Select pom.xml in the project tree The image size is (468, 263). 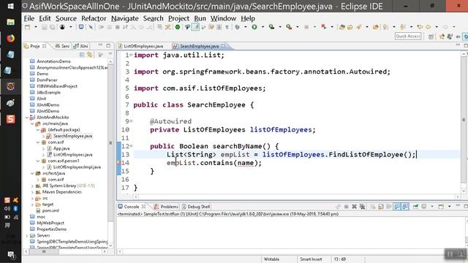click(50, 210)
